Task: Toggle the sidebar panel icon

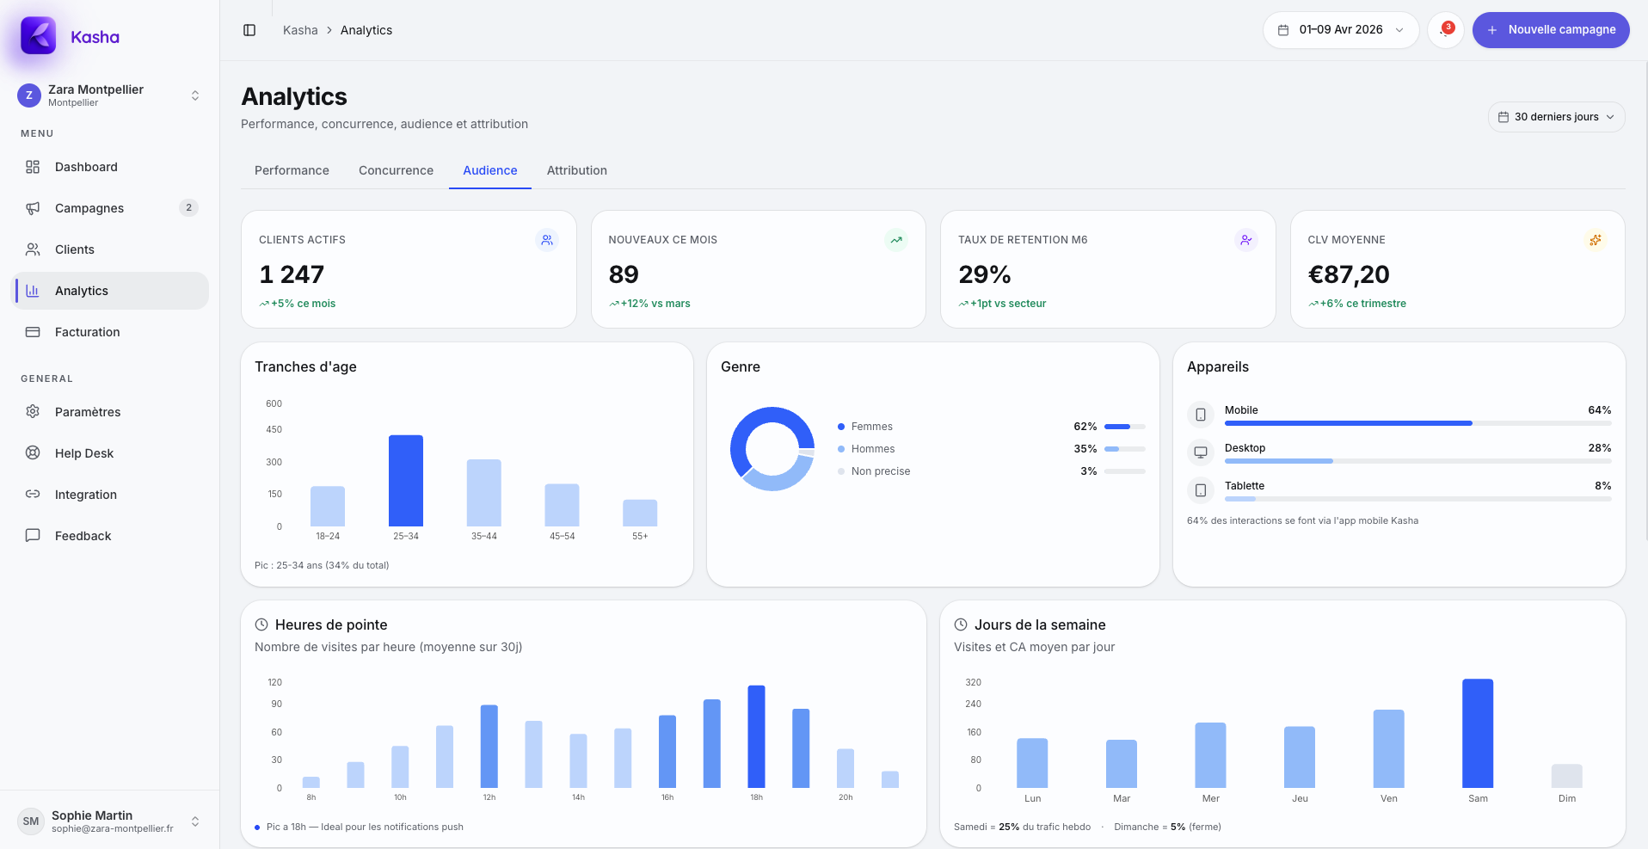Action: tap(249, 30)
